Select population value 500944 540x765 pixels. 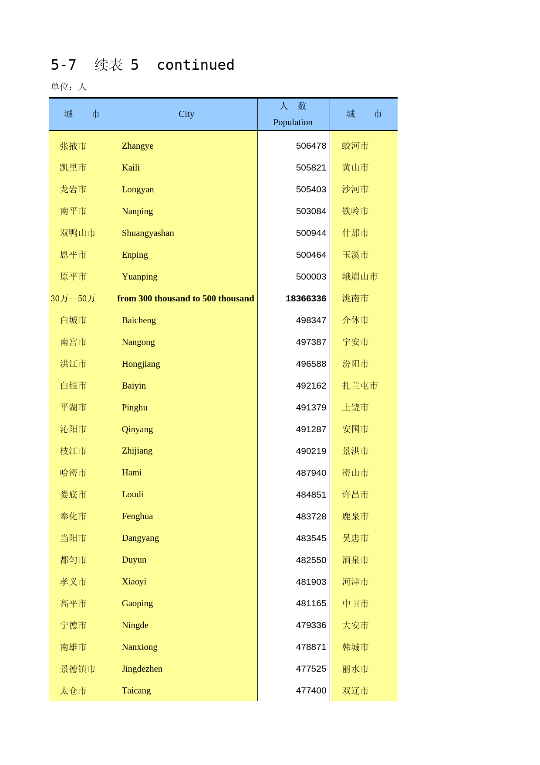pos(311,233)
